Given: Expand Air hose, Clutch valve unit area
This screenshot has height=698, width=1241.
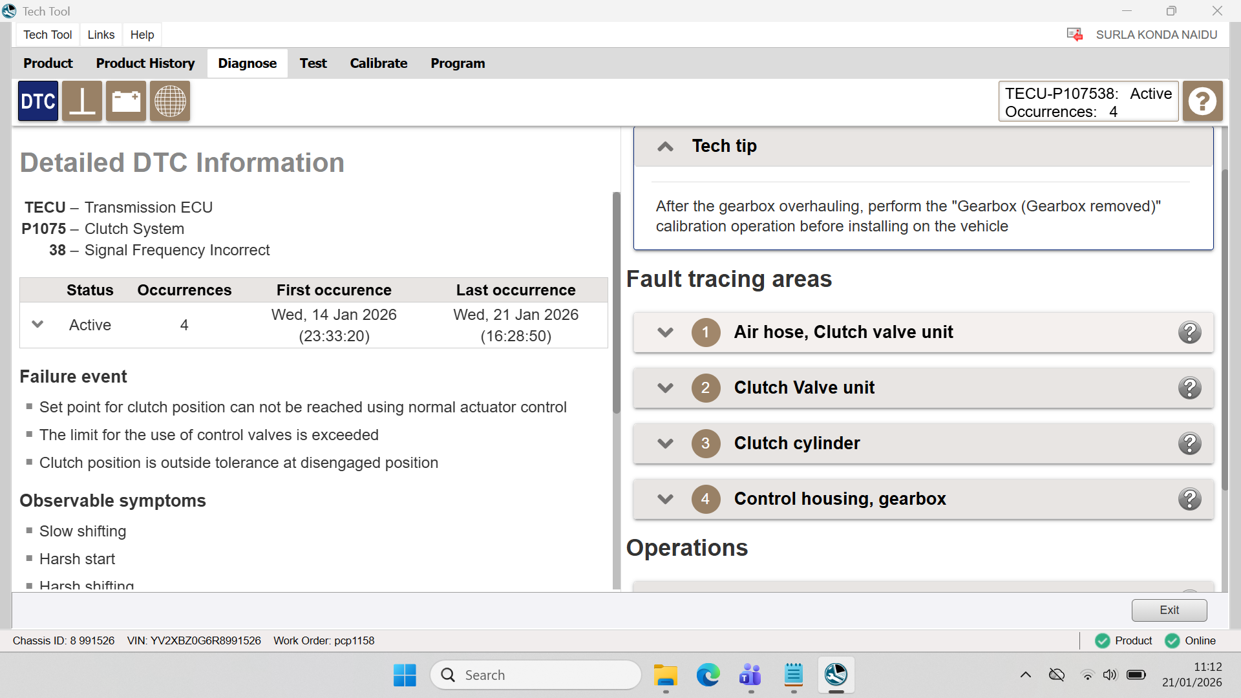Looking at the screenshot, I should pyautogui.click(x=665, y=332).
